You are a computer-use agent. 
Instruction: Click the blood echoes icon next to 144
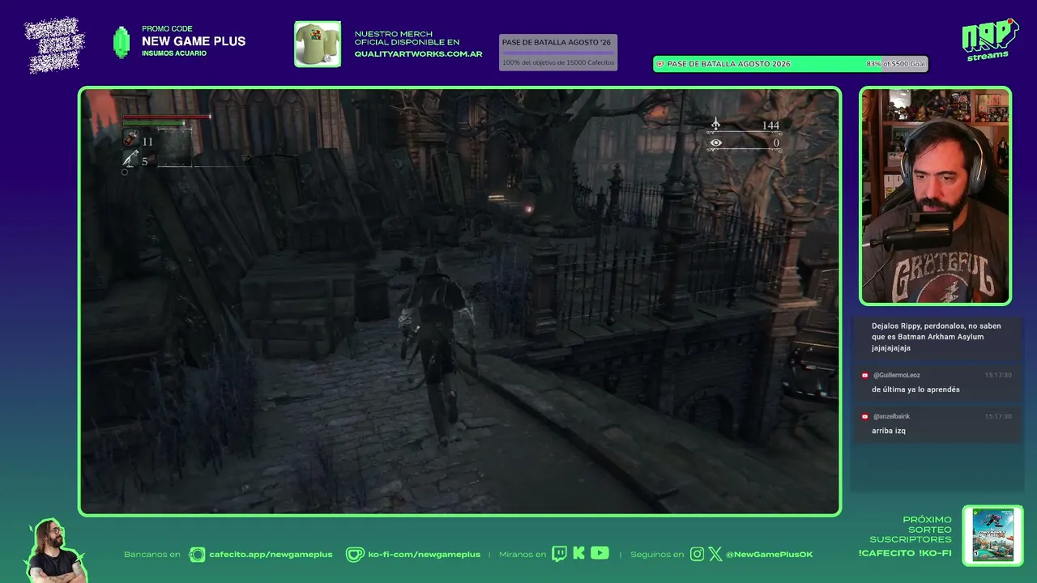[x=715, y=125]
